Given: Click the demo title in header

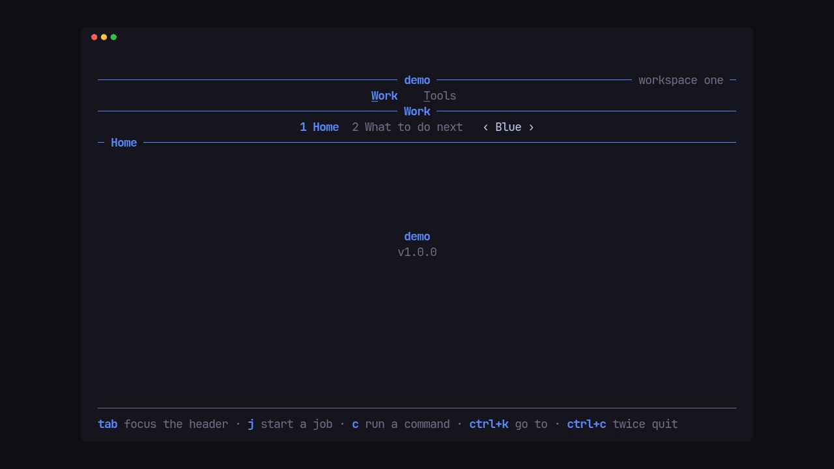Looking at the screenshot, I should 417,80.
